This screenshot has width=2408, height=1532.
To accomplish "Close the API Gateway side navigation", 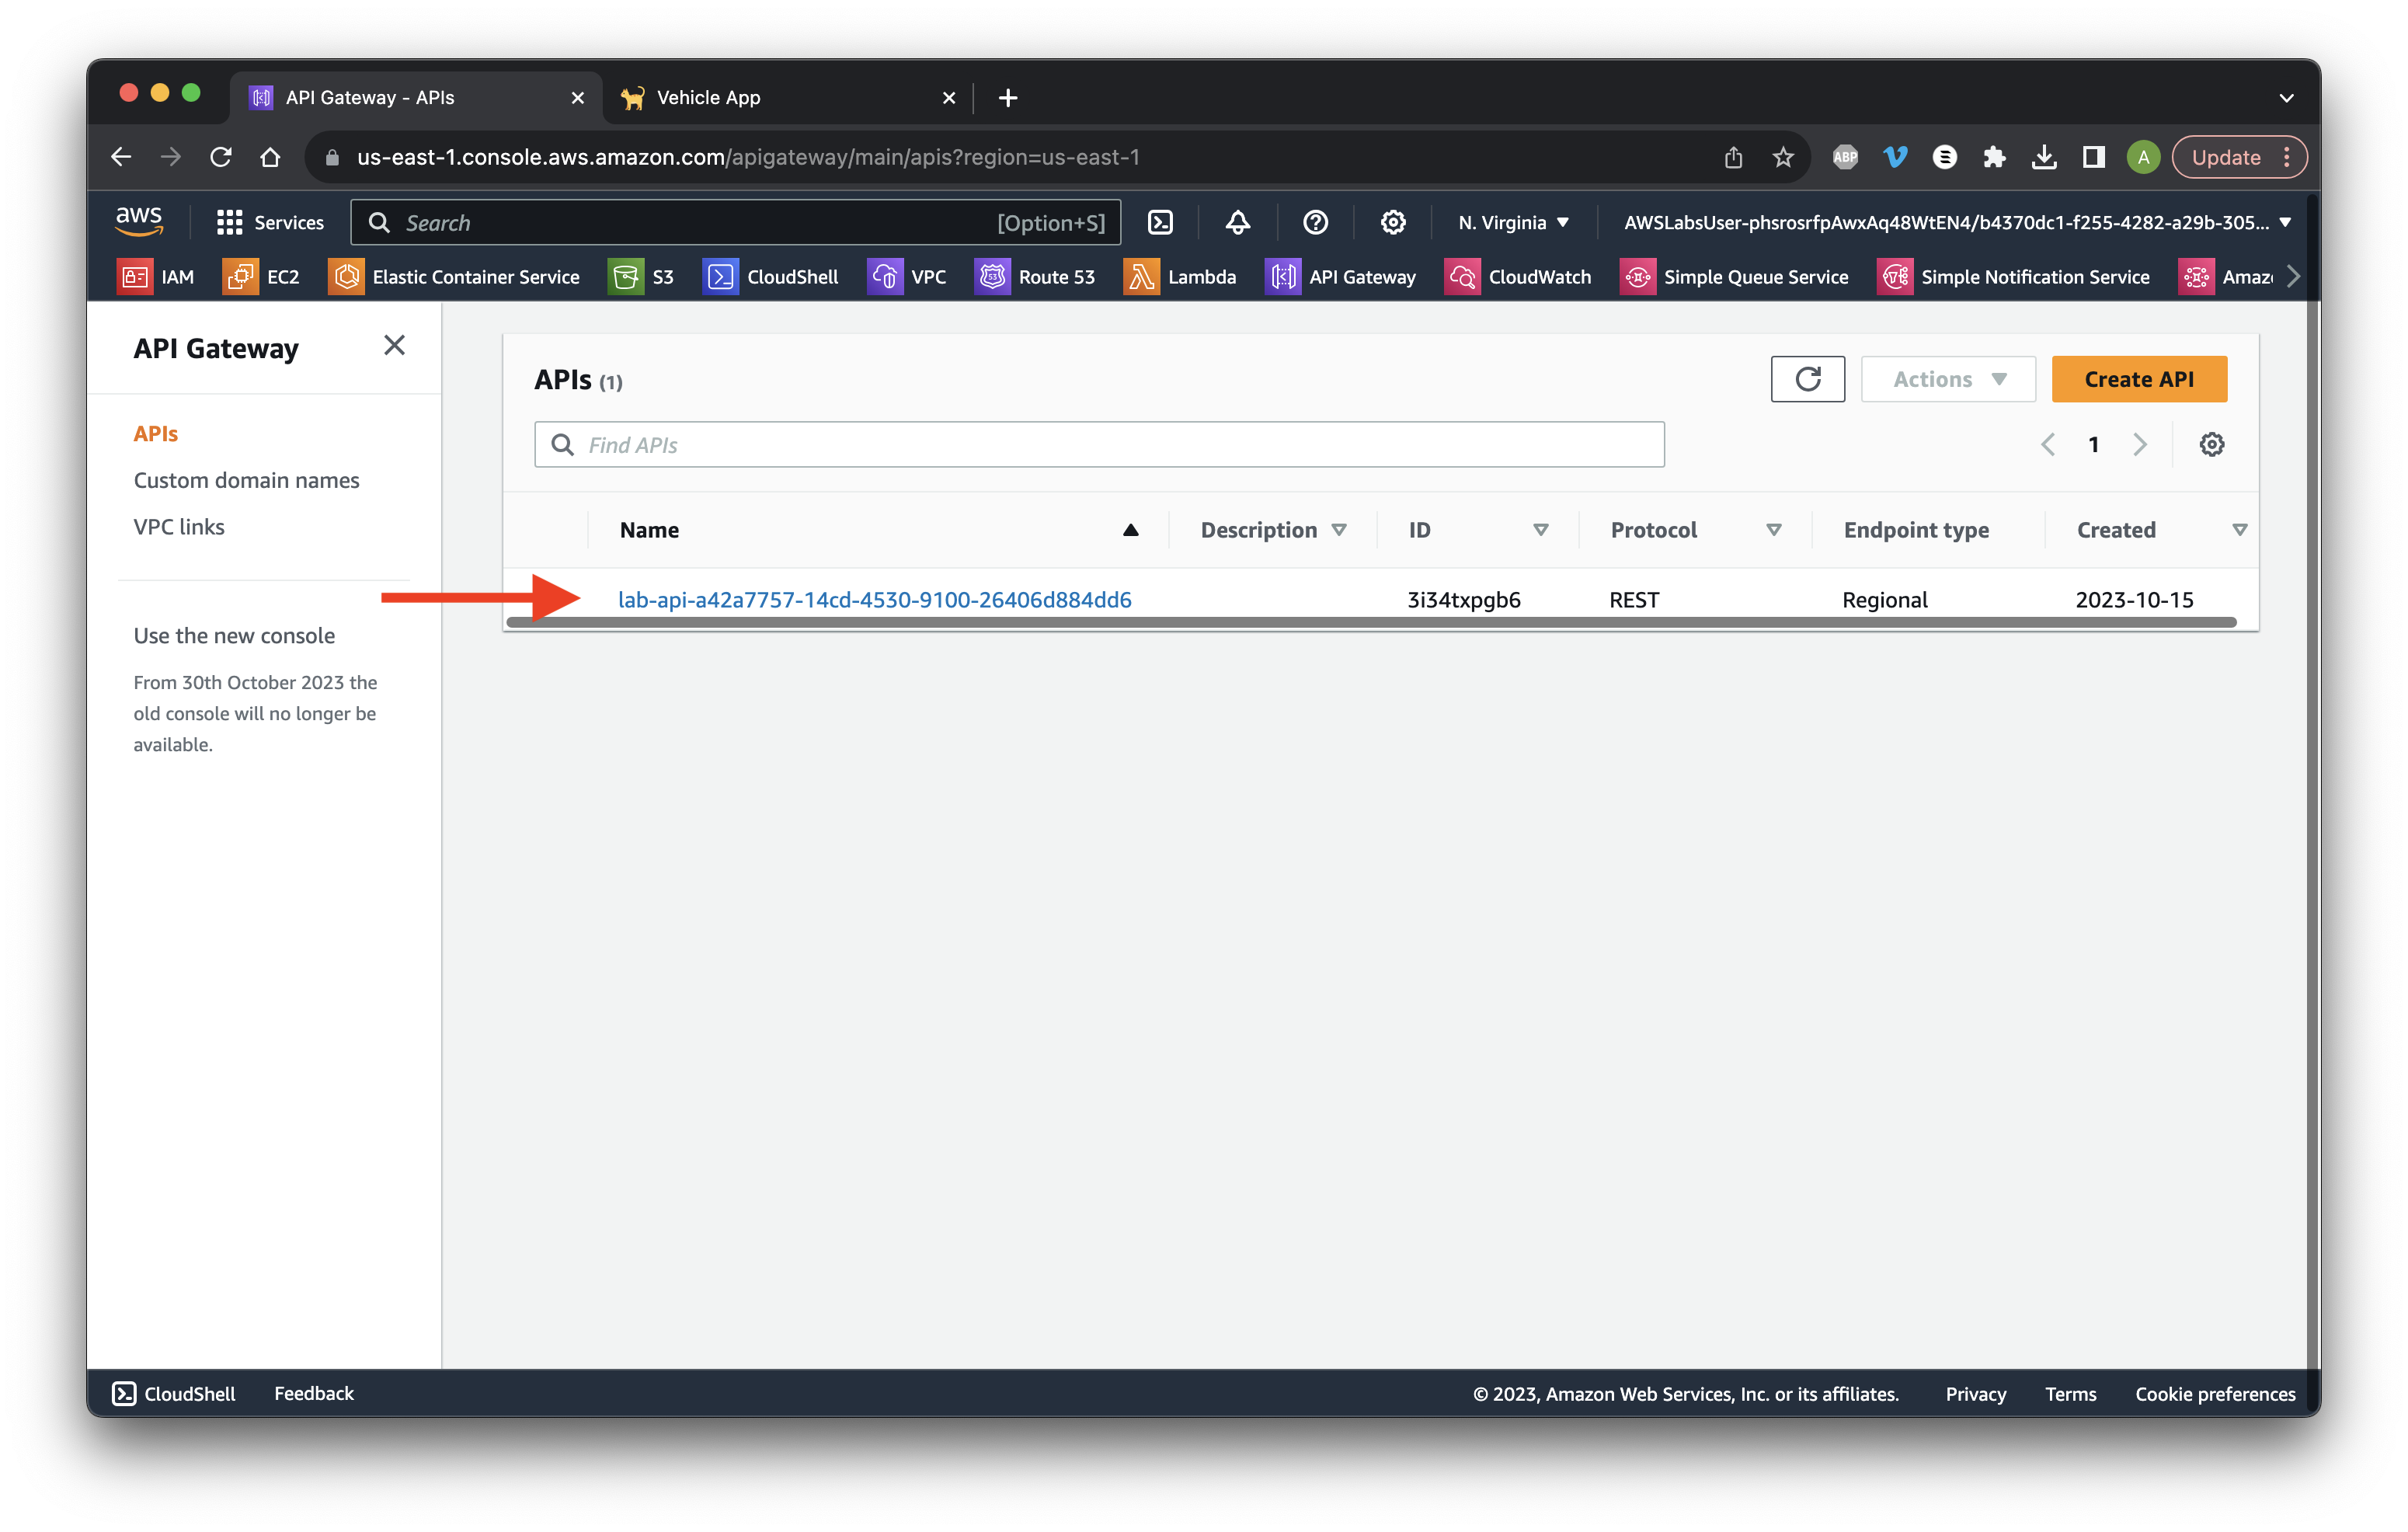I will point(394,346).
